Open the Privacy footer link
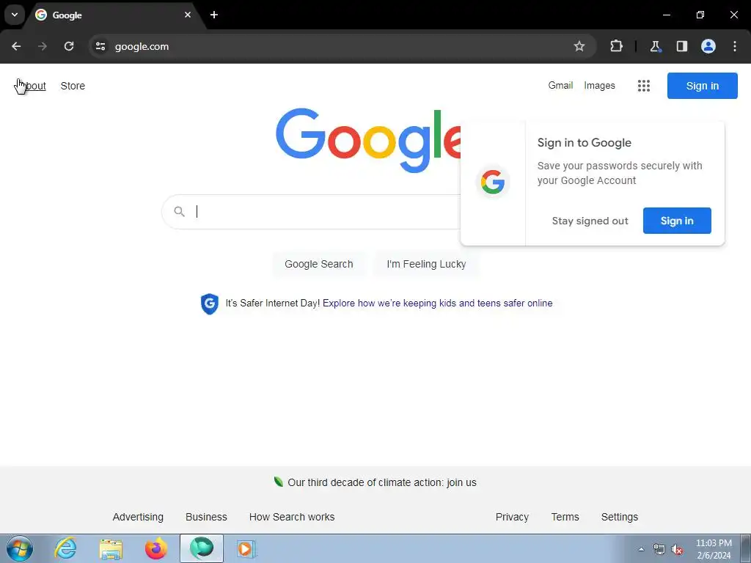The height and width of the screenshot is (563, 751). pyautogui.click(x=512, y=517)
